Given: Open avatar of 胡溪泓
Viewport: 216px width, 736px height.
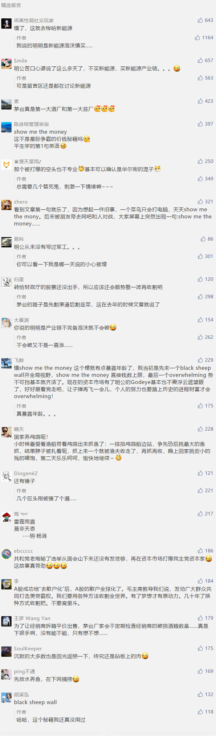Looking at the screenshot, I should click(6, 698).
